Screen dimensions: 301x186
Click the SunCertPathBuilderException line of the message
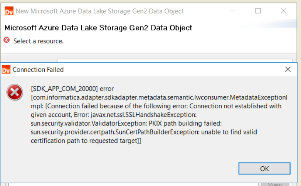click(144, 132)
